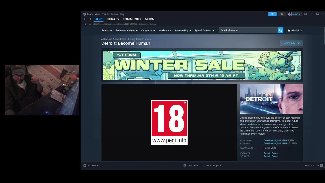
Task: Open the blue megaphone announcements button
Action: [272, 14]
